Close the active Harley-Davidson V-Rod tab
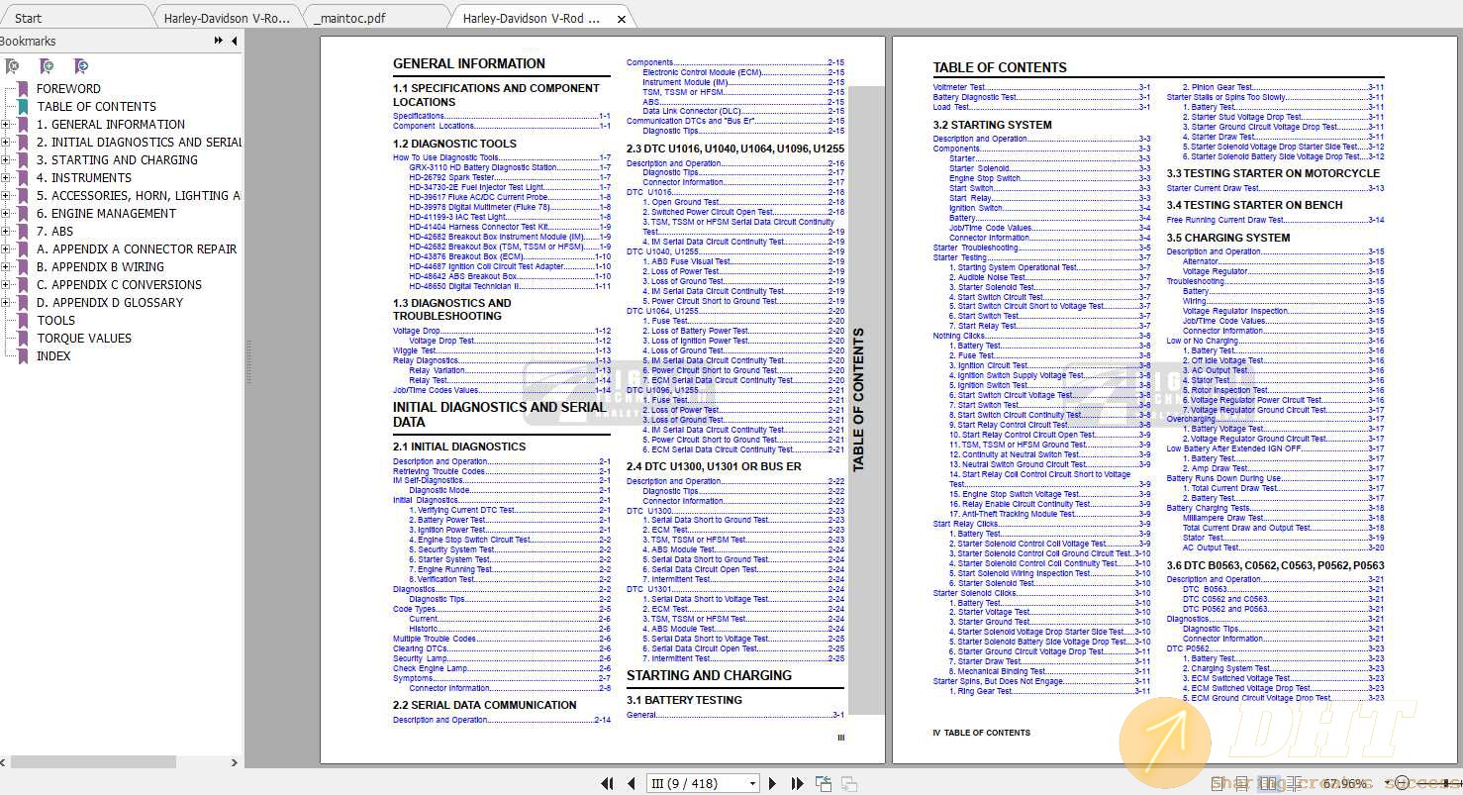1463x795 pixels. pos(621,19)
